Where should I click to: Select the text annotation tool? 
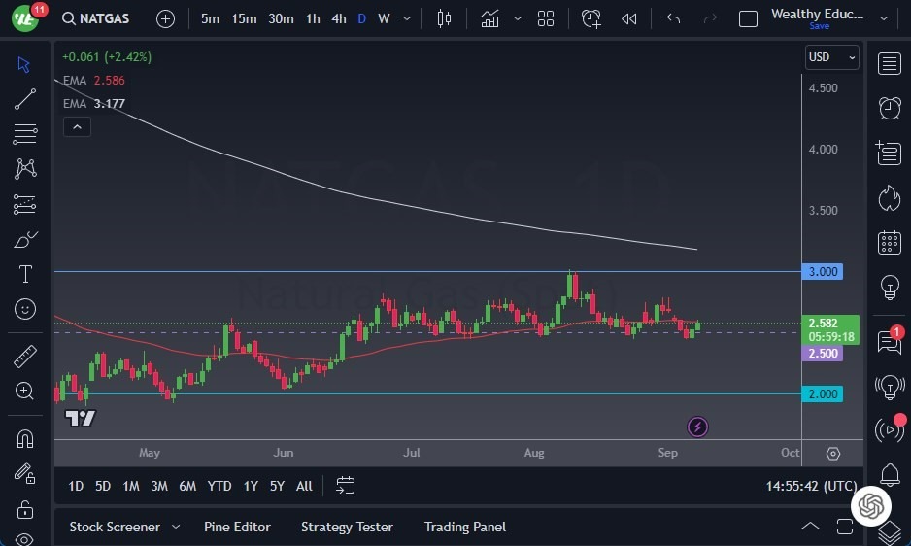click(x=25, y=274)
